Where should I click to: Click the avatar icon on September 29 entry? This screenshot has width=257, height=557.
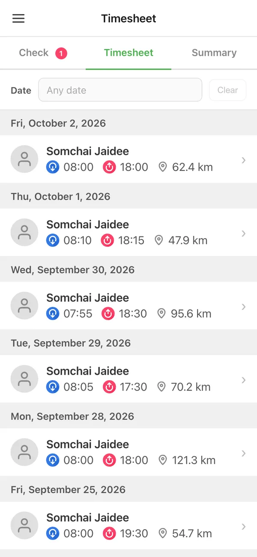point(24,379)
